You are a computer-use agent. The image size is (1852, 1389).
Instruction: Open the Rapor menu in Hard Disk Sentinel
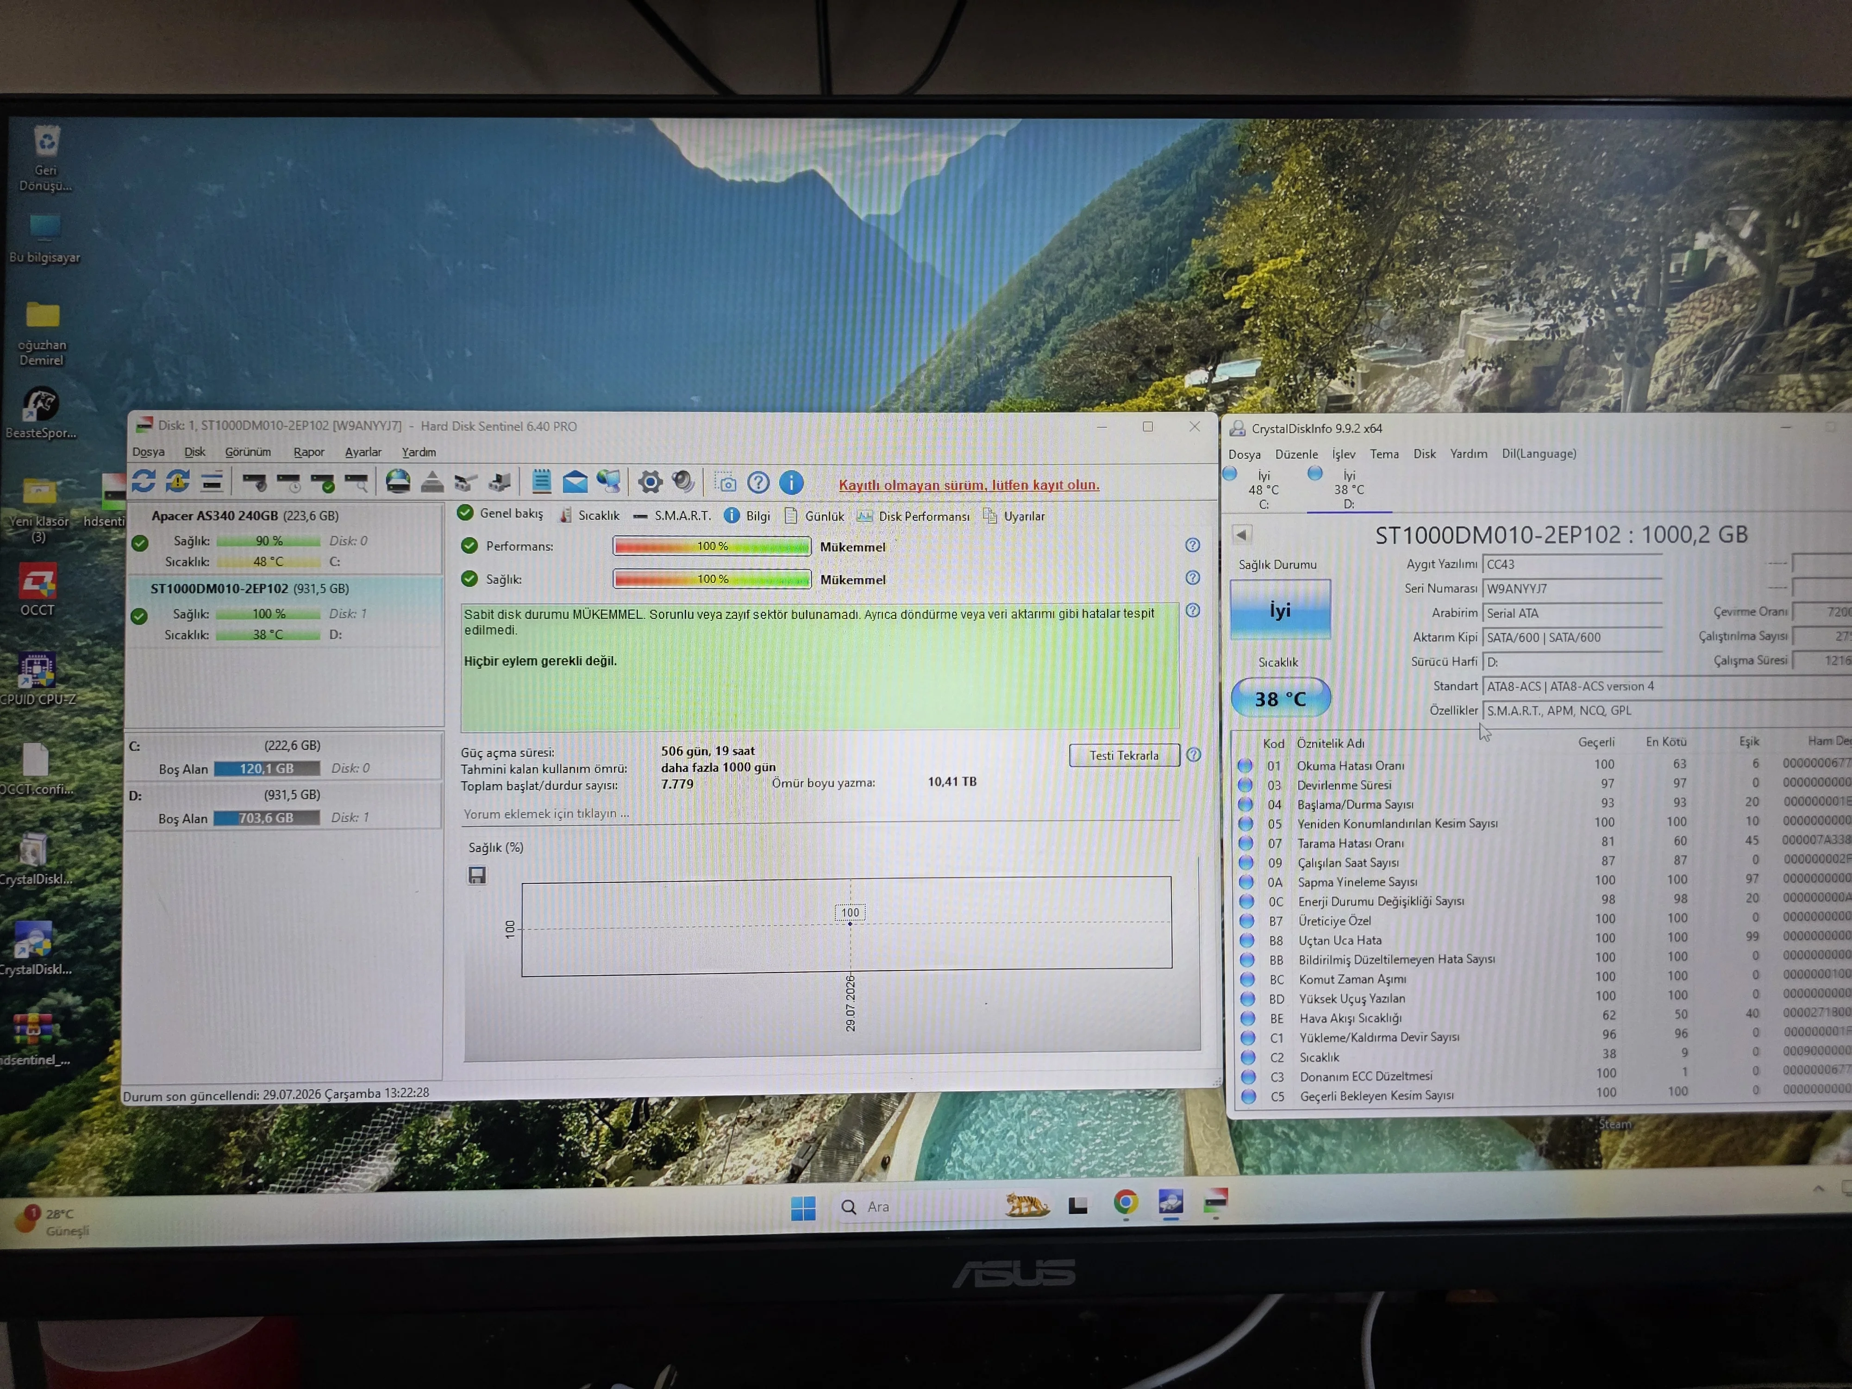309,452
